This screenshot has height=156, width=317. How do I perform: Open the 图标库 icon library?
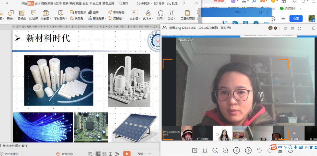tap(22, 15)
